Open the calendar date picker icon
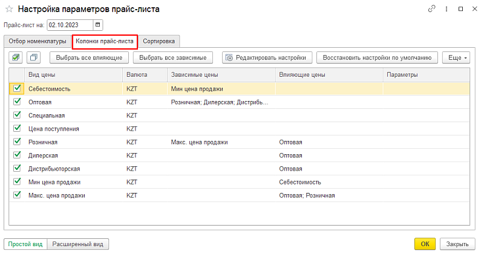This screenshot has width=484, height=254. pos(98,25)
